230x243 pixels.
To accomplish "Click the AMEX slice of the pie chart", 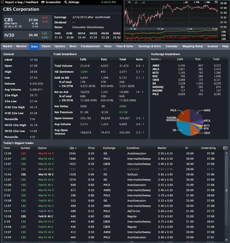I will tap(196, 116).
